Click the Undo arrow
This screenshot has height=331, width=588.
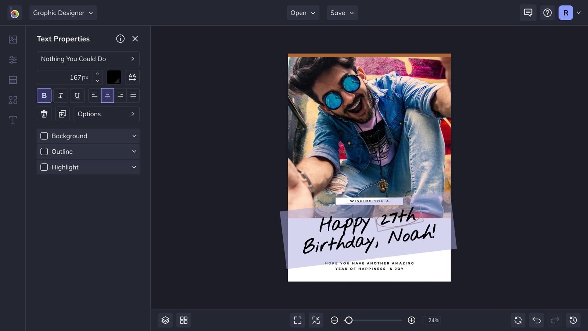(536, 320)
